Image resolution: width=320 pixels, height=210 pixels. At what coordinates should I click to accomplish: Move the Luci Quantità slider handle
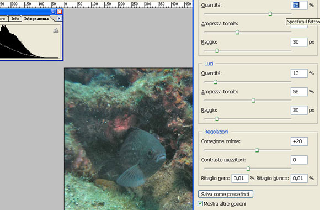(215, 82)
